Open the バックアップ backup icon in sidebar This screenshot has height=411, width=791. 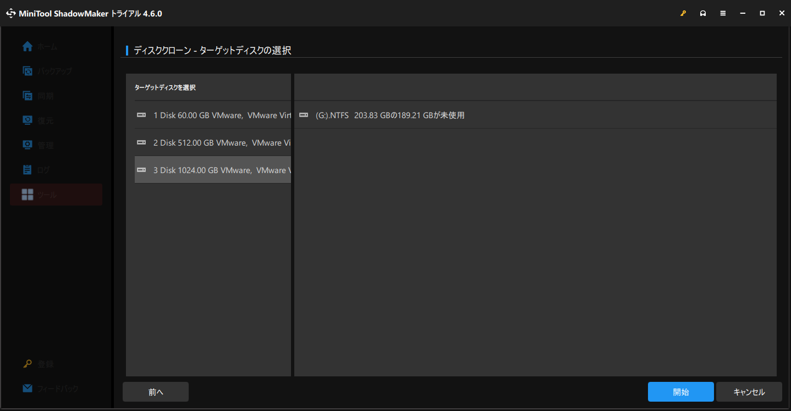[28, 71]
